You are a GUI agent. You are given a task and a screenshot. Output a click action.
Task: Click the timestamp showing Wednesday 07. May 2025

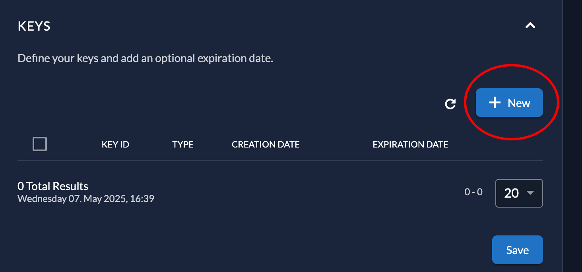[x=86, y=198]
